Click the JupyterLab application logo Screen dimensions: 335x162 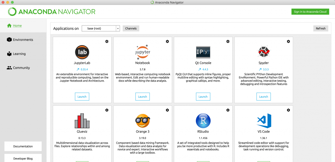pyautogui.click(x=82, y=52)
